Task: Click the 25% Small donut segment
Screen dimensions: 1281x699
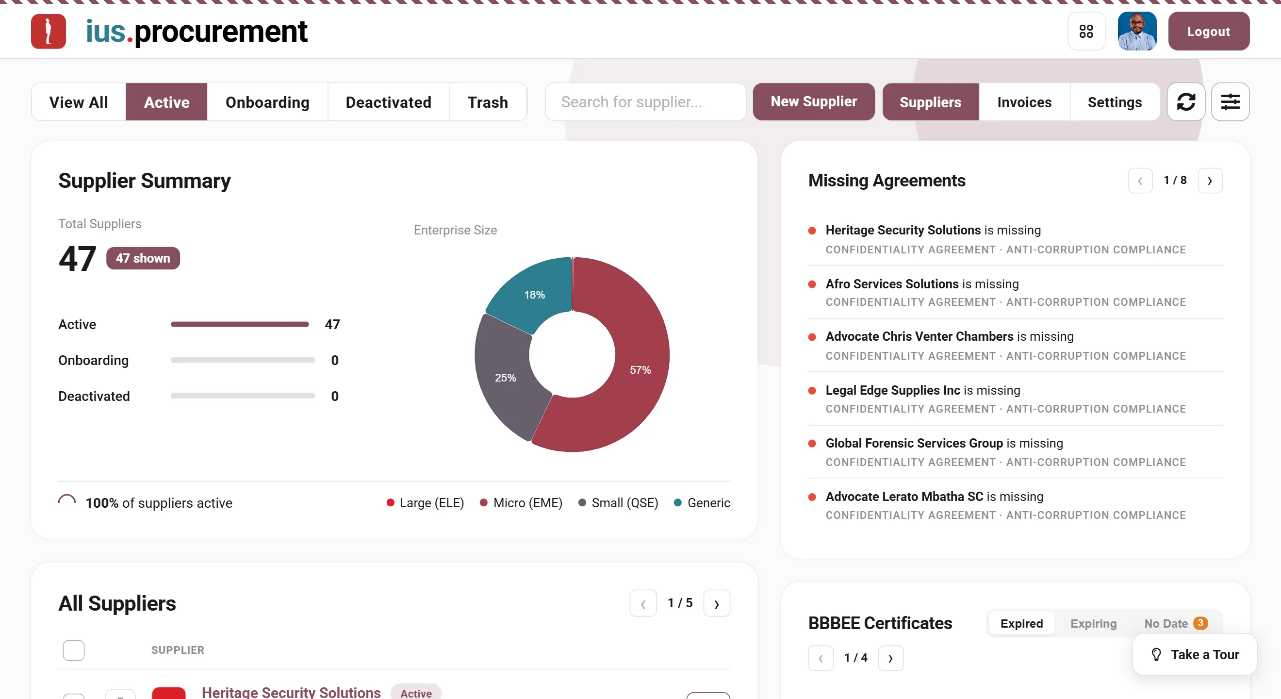Action: [x=505, y=378]
